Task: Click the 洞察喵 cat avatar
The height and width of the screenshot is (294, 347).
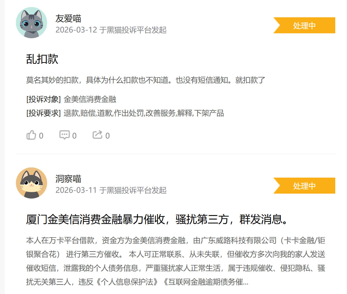Action: click(31, 183)
